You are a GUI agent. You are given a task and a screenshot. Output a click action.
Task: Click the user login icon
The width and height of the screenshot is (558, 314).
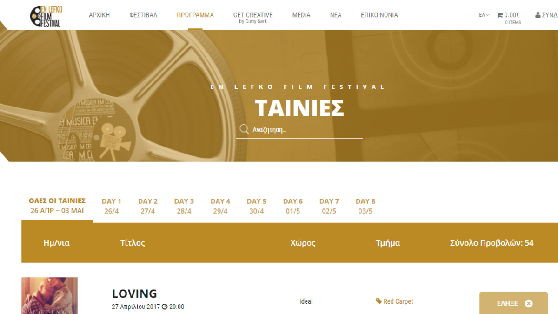pos(538,15)
